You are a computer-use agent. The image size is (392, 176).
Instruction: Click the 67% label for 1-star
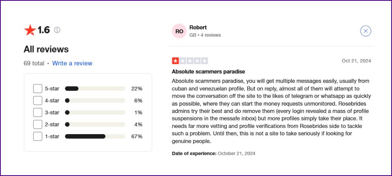tap(137, 136)
